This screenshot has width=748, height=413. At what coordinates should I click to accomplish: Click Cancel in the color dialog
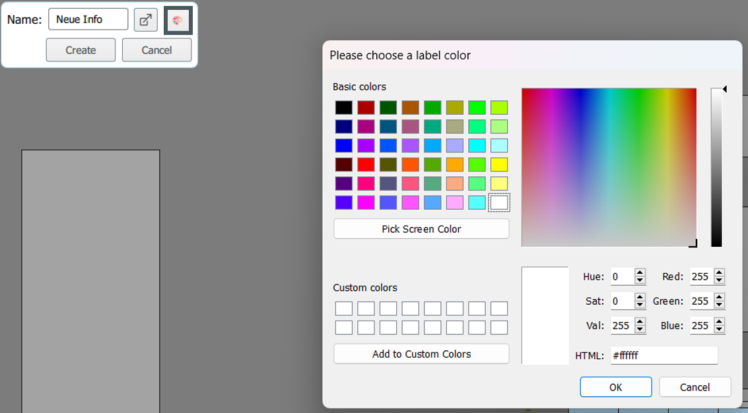[x=695, y=387]
